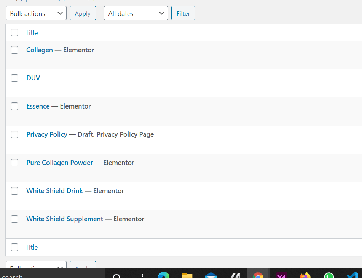Click the Cortana circle icon in taskbar
Viewport: 362px width, 278px height.
pyautogui.click(x=116, y=276)
